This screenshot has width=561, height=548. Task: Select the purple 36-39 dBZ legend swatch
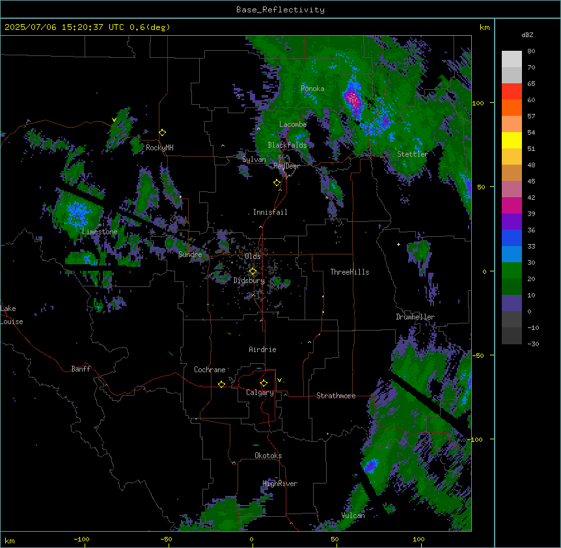pos(512,222)
